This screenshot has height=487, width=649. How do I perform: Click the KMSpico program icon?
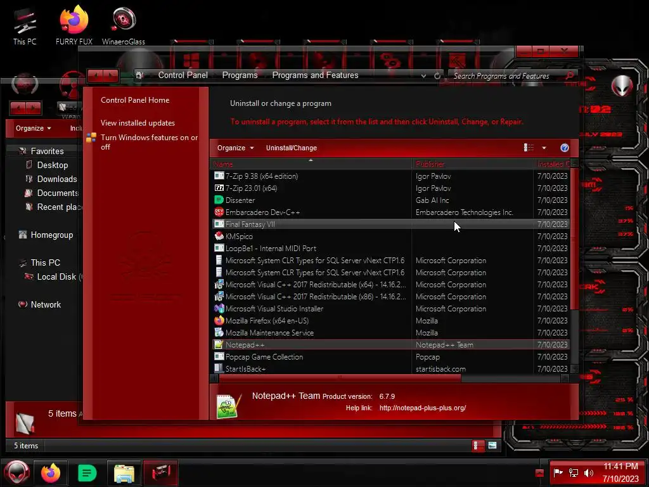pos(219,236)
